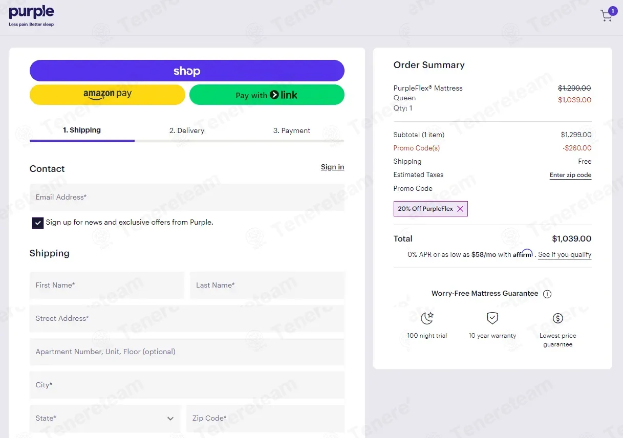Focus the Zip Code field
This screenshot has width=623, height=438.
pos(265,419)
